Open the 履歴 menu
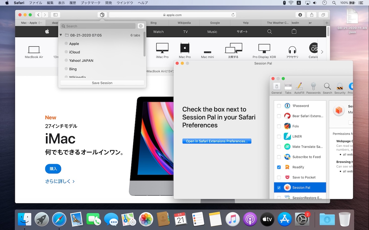Image resolution: width=369 pixels, height=230 pixels. pos(72,3)
